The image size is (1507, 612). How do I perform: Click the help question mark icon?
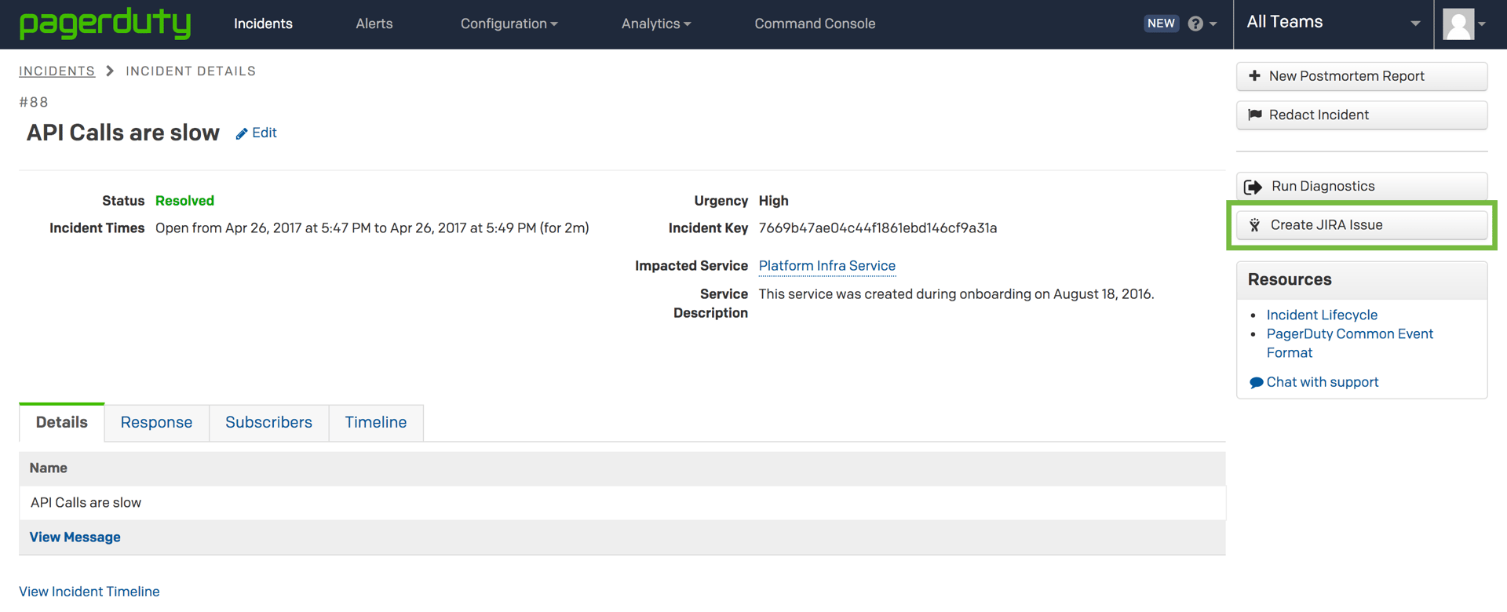pyautogui.click(x=1195, y=24)
